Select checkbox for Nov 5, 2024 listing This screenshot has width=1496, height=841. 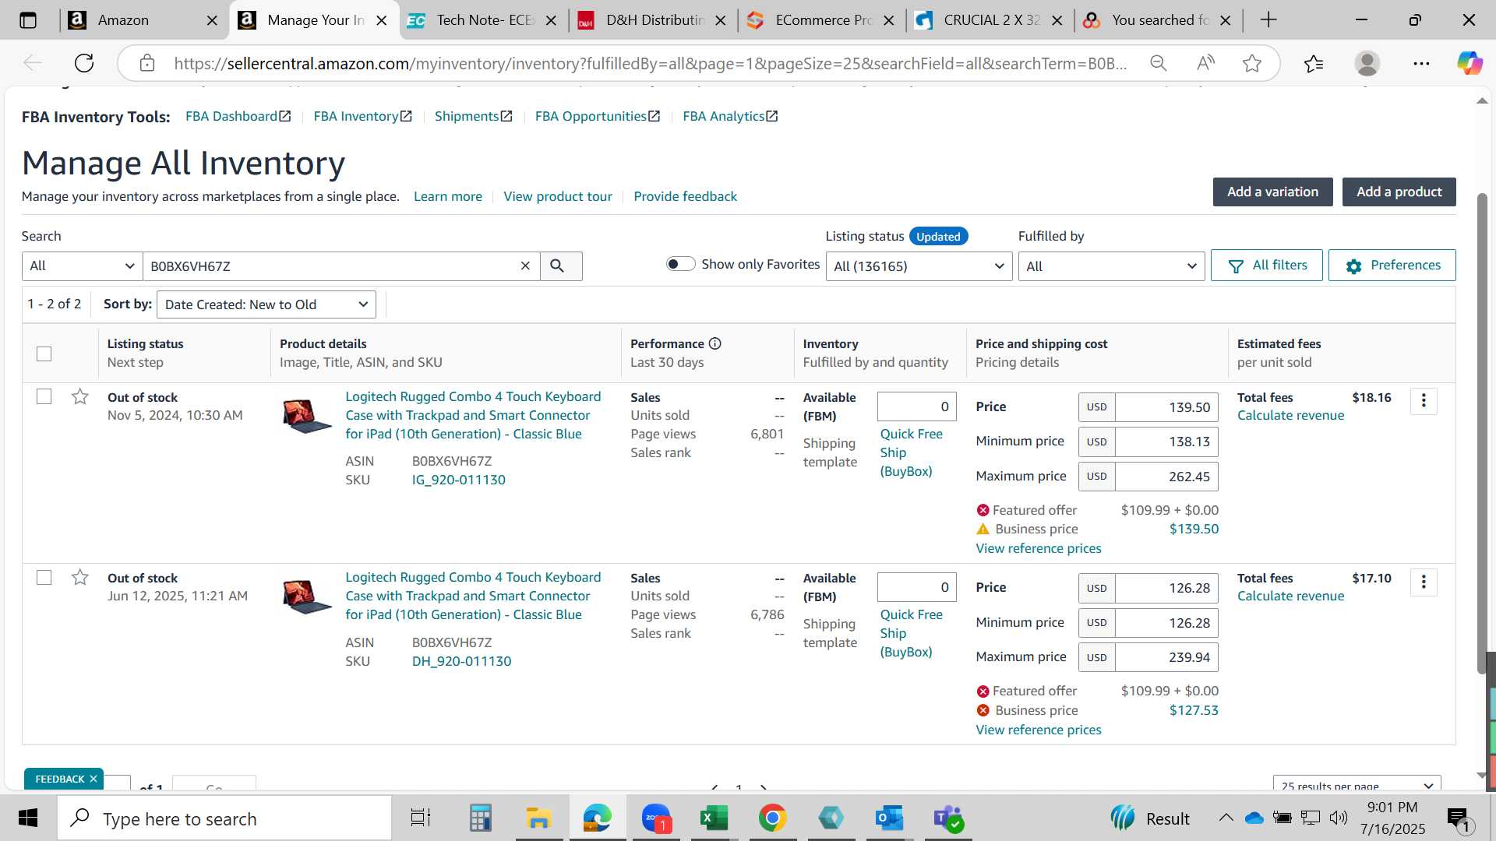point(44,397)
